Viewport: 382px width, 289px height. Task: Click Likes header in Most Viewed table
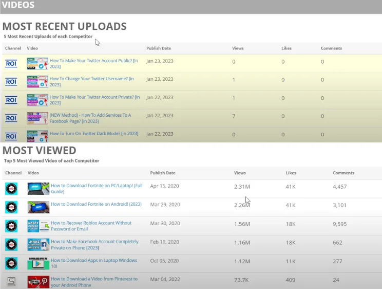click(291, 173)
